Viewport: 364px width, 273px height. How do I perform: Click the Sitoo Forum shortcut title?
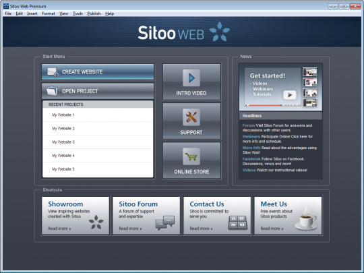138,204
